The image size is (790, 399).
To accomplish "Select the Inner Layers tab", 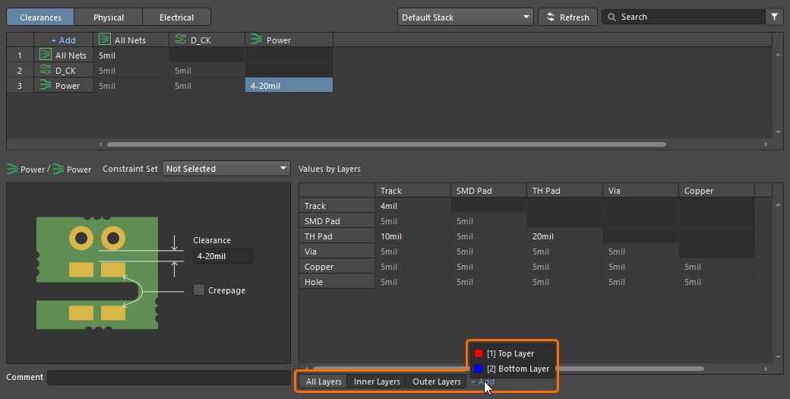I will click(377, 382).
